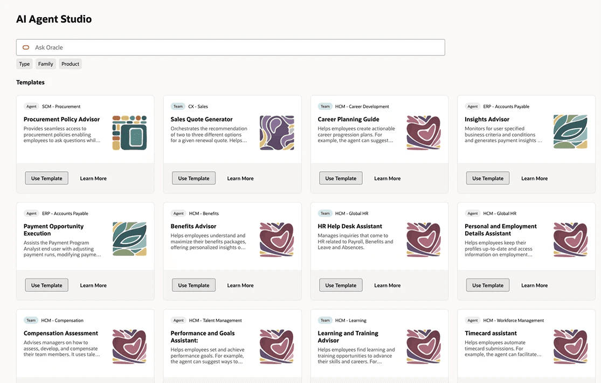Select the Agent badge on Benefits Advisor
Screen dimensions: 601x383
tap(178, 213)
